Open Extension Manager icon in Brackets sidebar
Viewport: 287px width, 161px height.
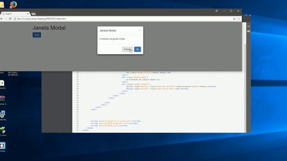pyautogui.click(x=248, y=31)
